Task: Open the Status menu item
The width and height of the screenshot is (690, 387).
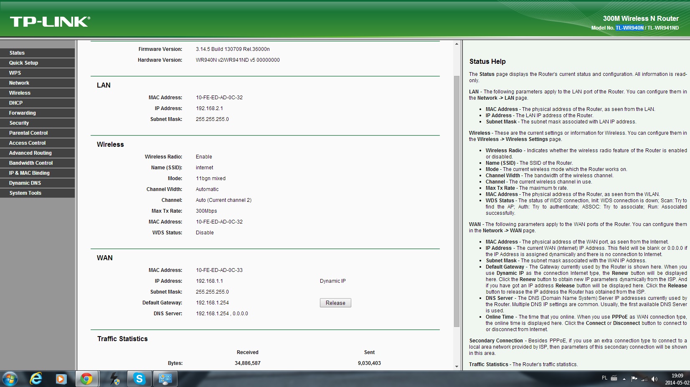Action: (x=38, y=53)
